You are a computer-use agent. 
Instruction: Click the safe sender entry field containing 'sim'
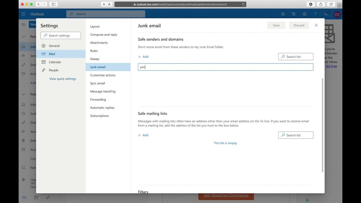[226, 67]
